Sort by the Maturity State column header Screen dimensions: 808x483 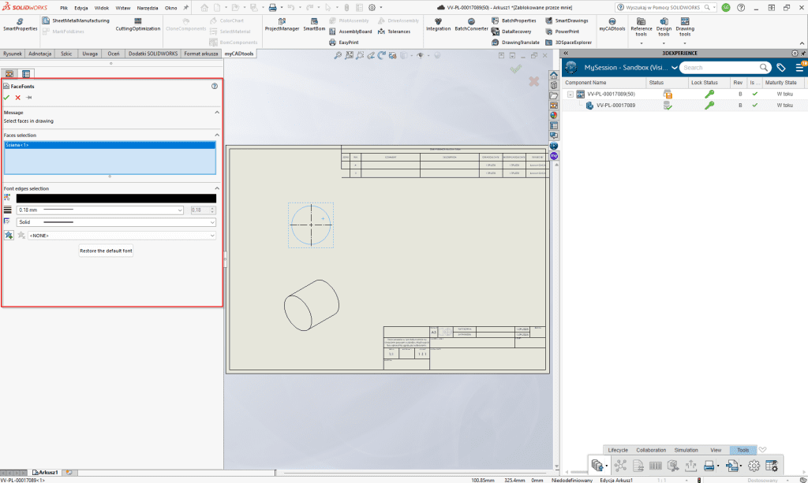coord(784,82)
